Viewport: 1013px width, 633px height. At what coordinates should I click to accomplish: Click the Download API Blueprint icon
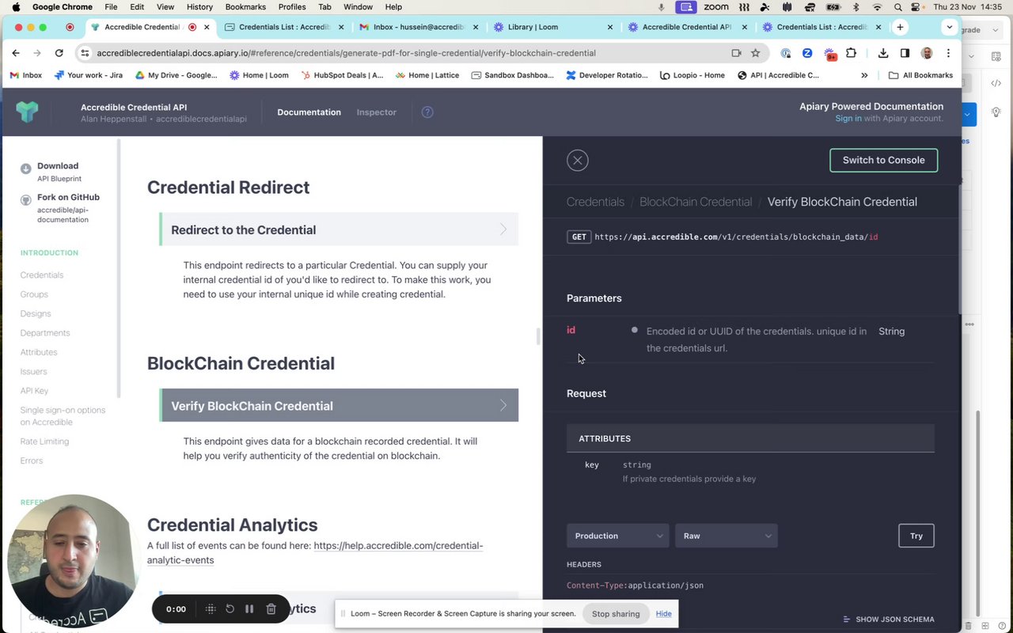click(26, 168)
